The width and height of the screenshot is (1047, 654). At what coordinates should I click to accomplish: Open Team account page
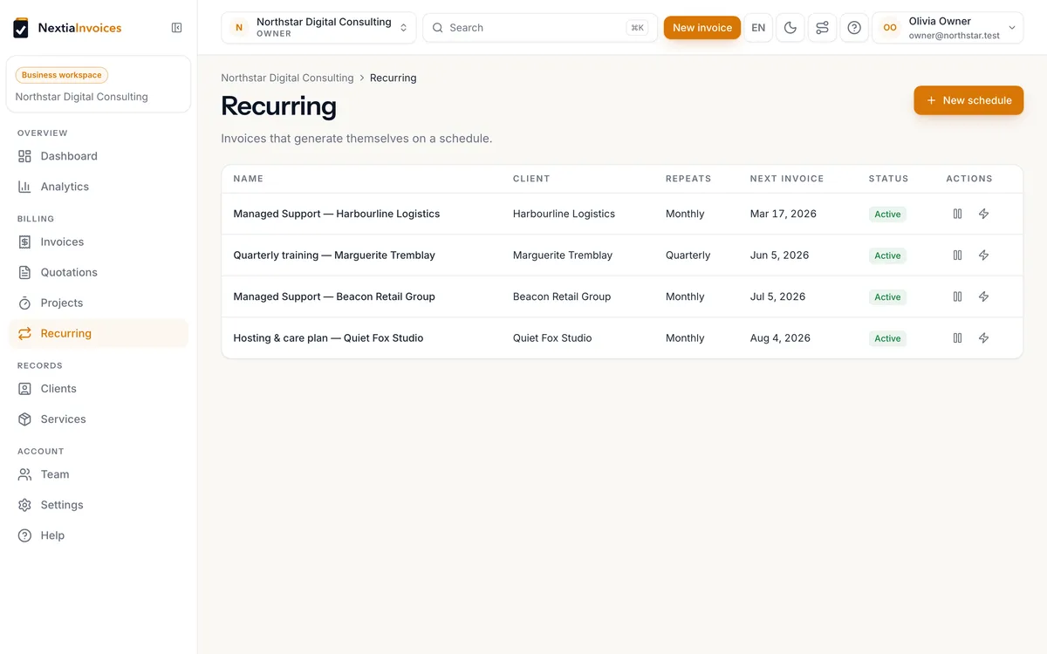pyautogui.click(x=98, y=474)
